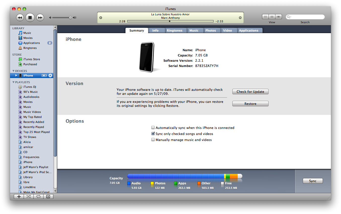341x214 pixels.
Task: Eject the iPhone device
Action: 50,76
